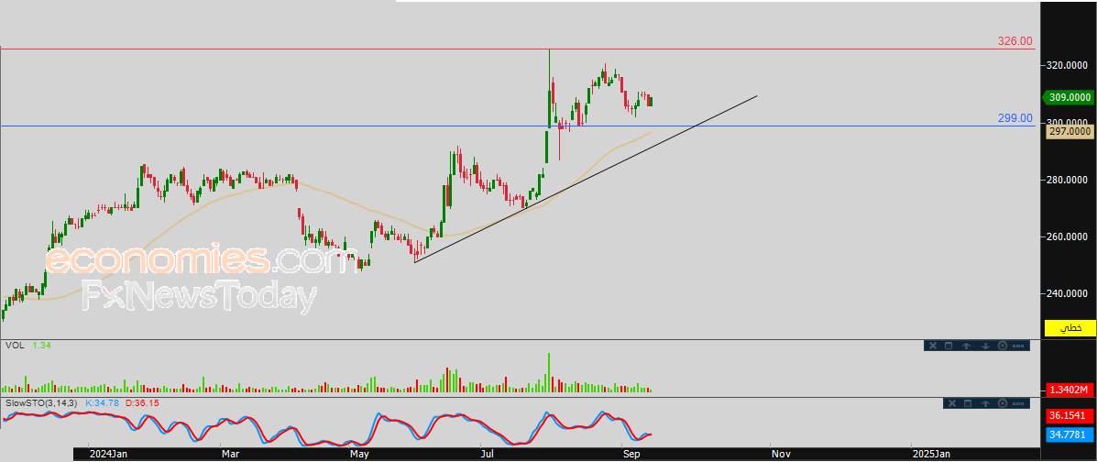Image resolution: width=1097 pixels, height=462 pixels.
Task: Select the SlowSTO(3,14,3) indicator label
Action: click(x=42, y=403)
